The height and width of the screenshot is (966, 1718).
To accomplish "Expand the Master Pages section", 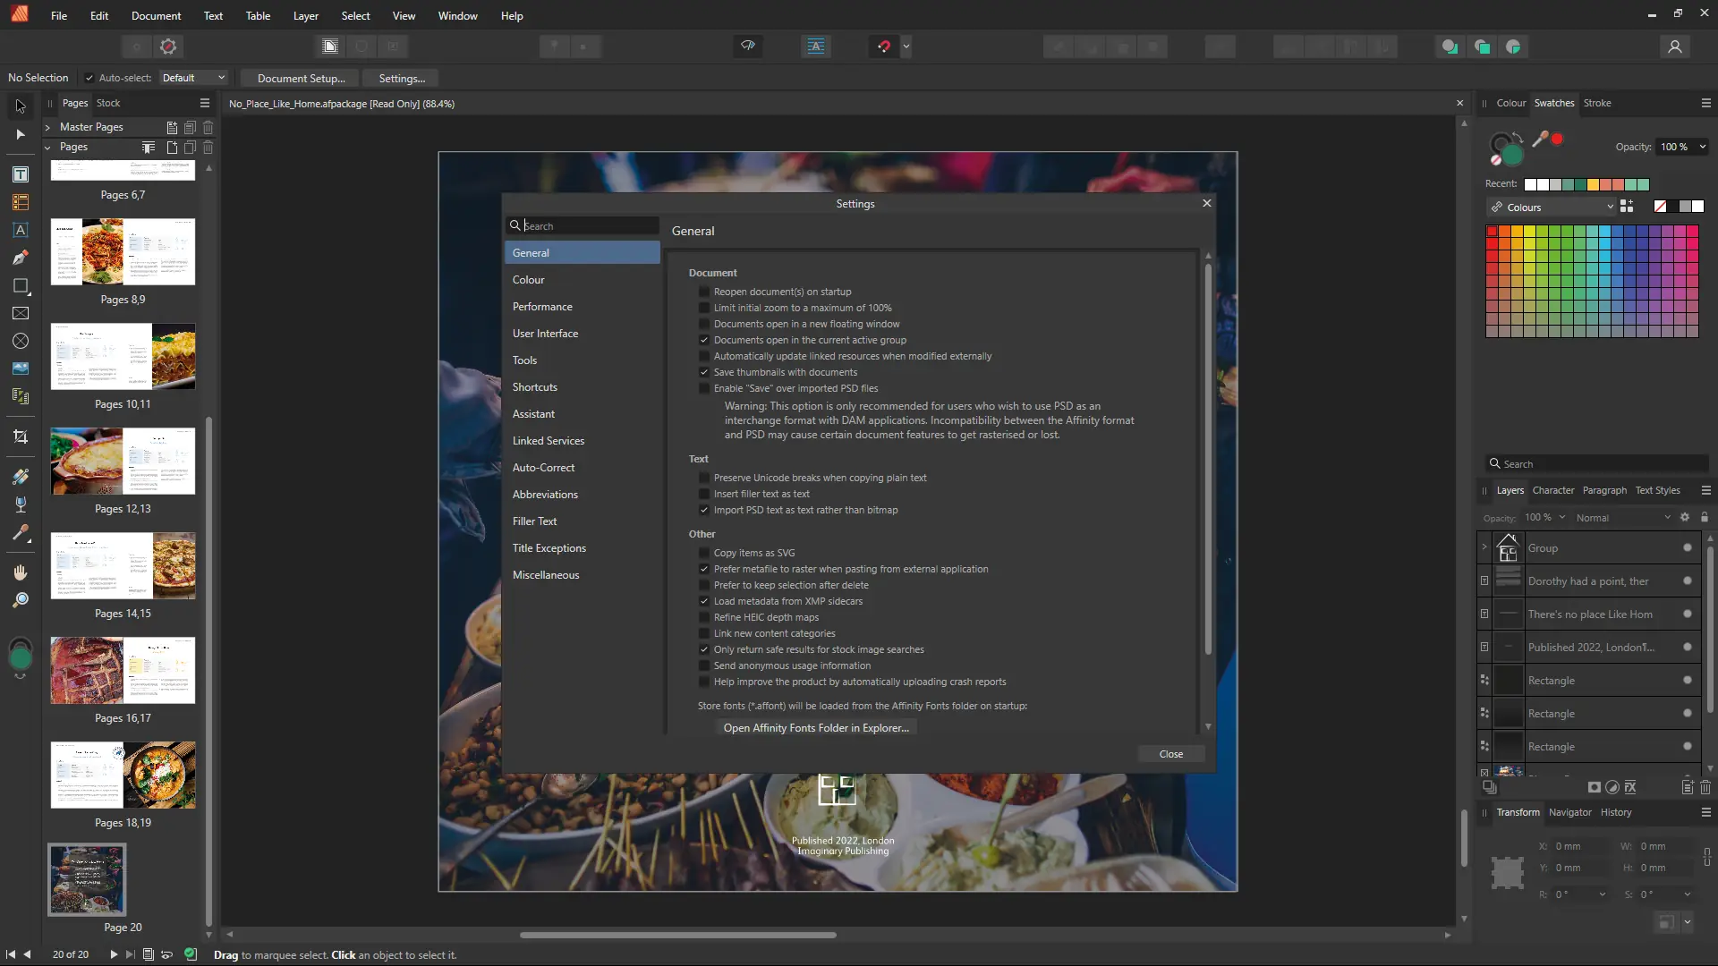I will [47, 127].
